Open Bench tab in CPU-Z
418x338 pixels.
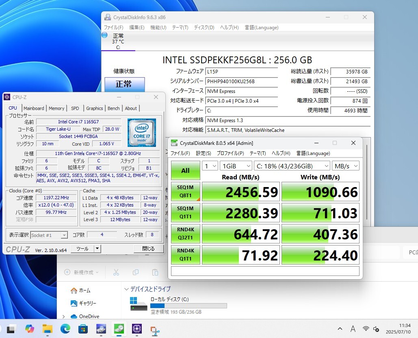click(x=114, y=108)
